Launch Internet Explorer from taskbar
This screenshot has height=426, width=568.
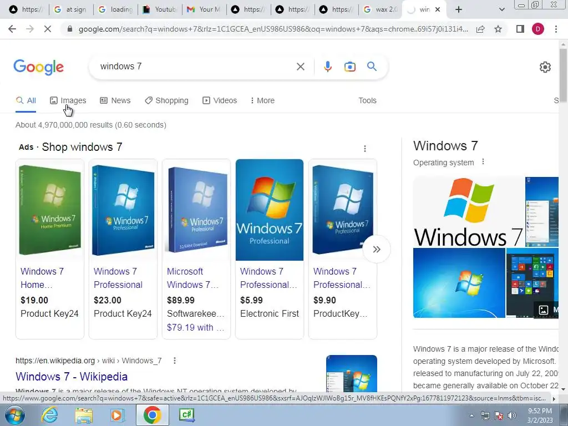(49, 415)
